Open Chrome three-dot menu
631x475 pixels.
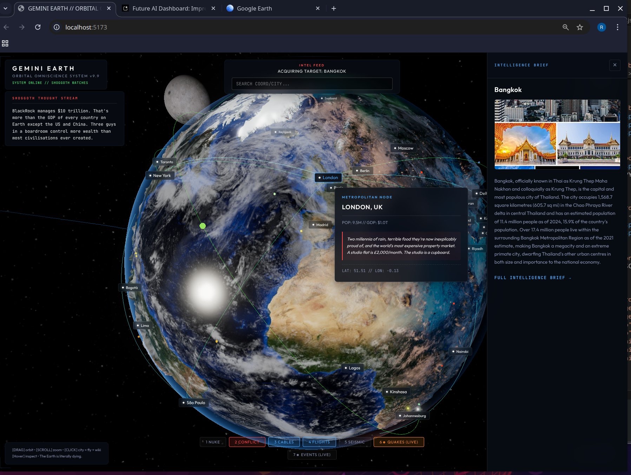(617, 27)
